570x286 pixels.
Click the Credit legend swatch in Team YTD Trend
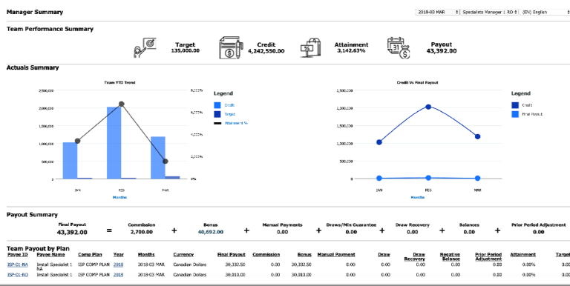217,105
